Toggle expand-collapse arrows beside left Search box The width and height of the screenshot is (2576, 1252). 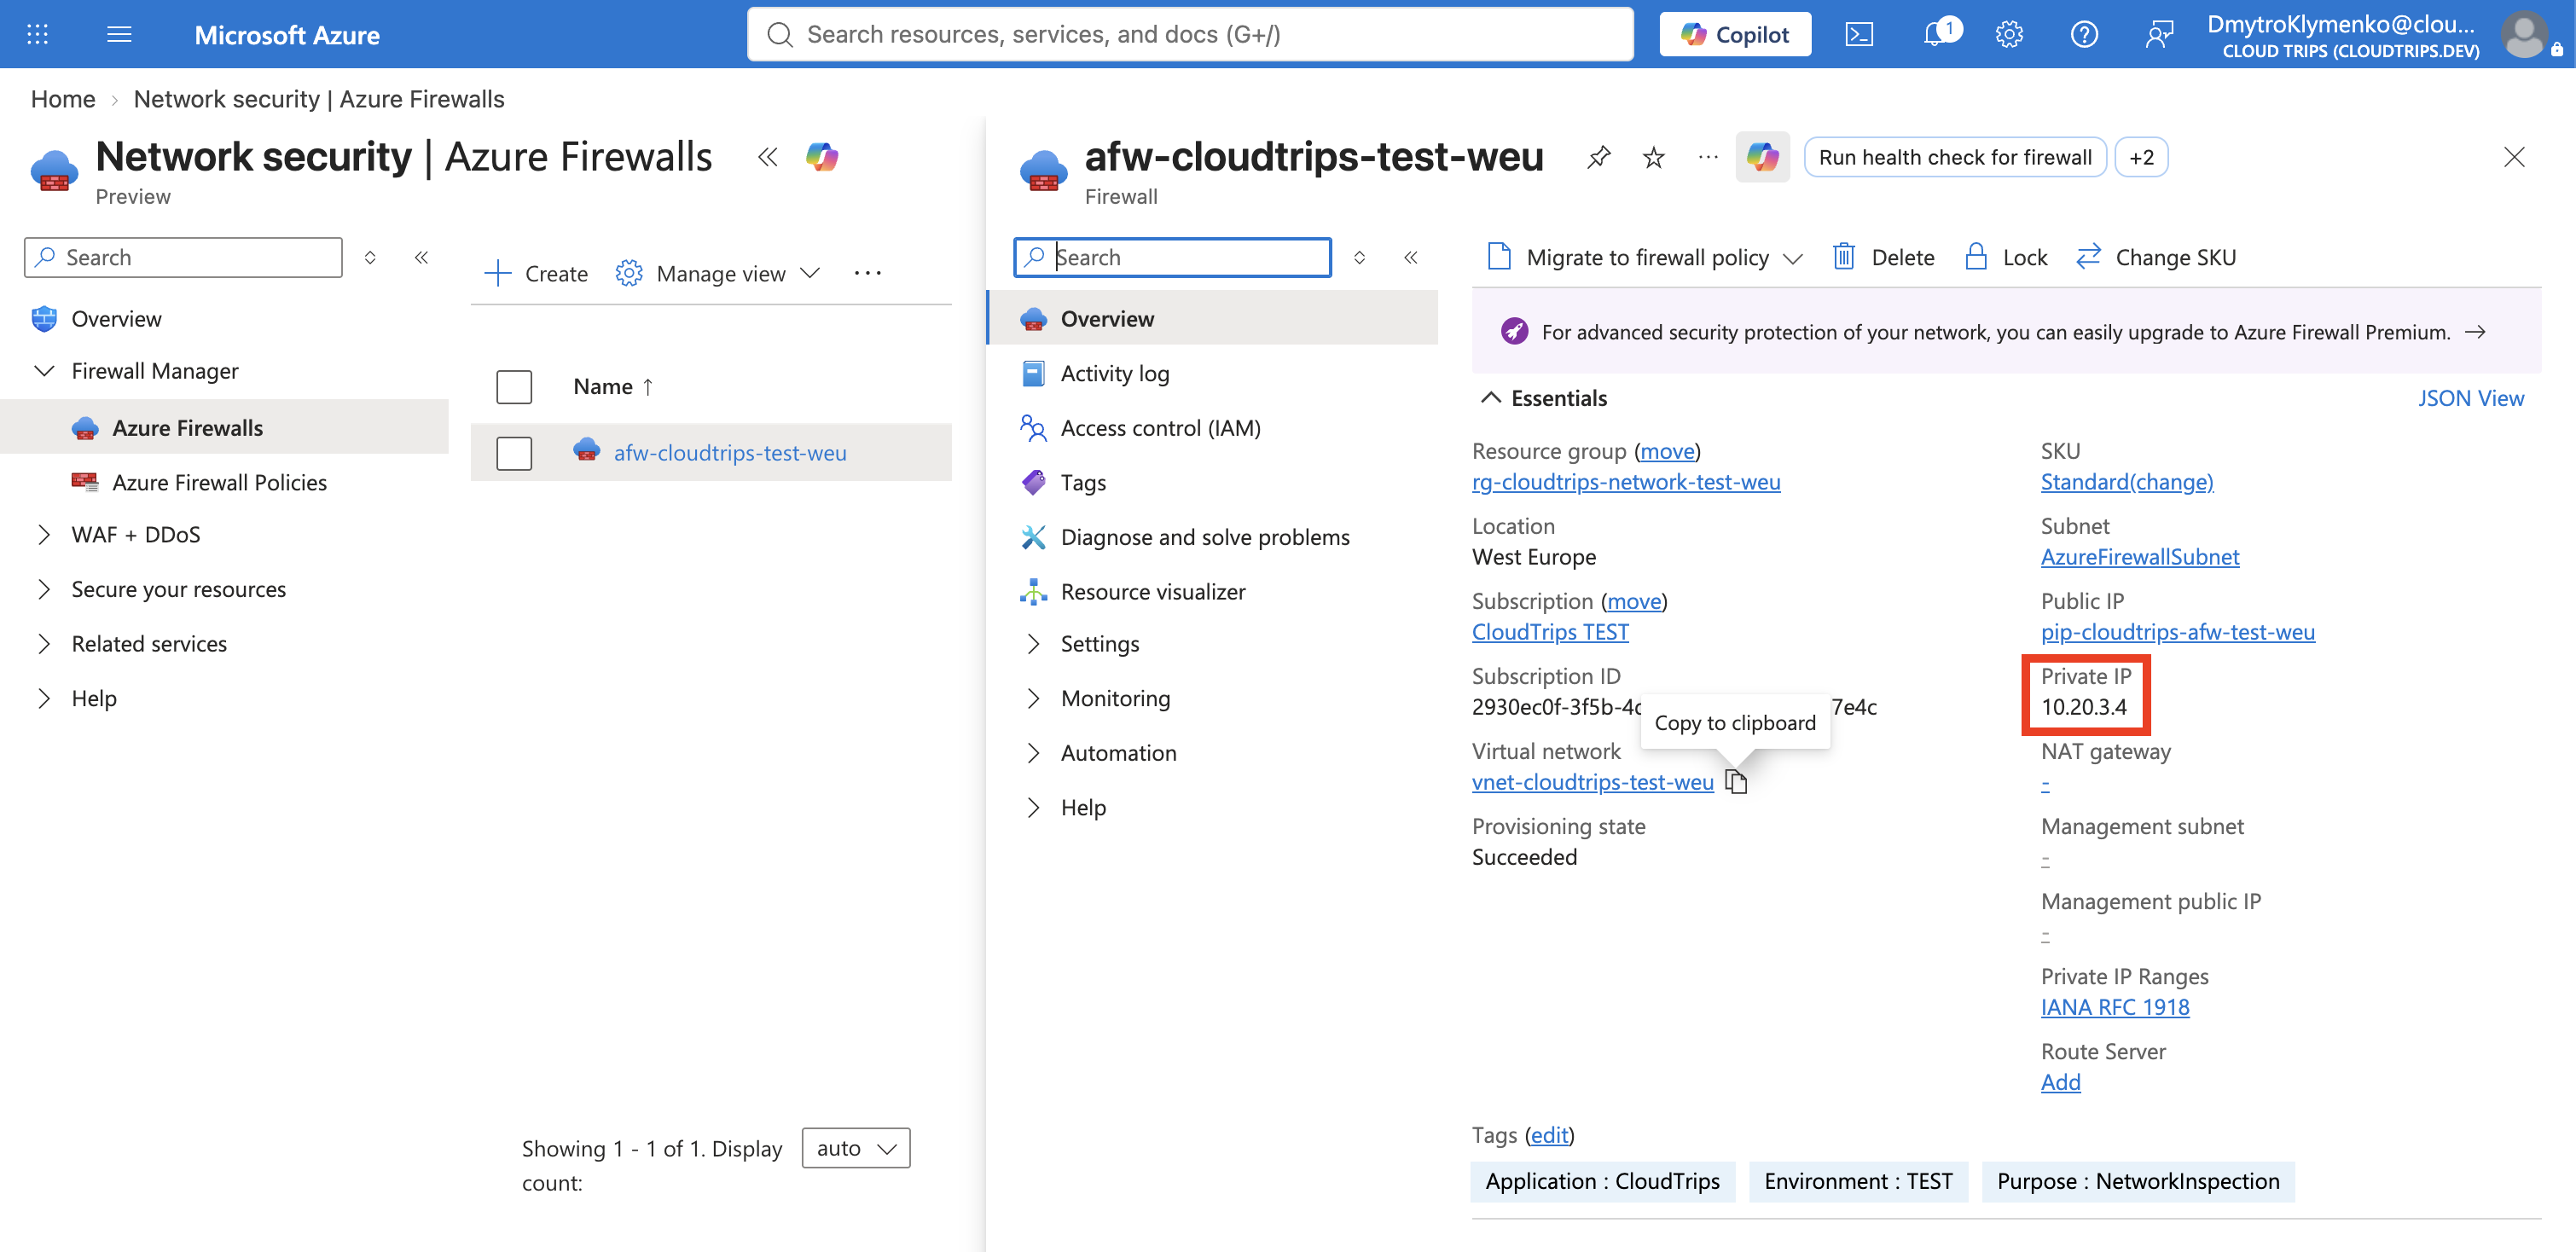point(370,257)
